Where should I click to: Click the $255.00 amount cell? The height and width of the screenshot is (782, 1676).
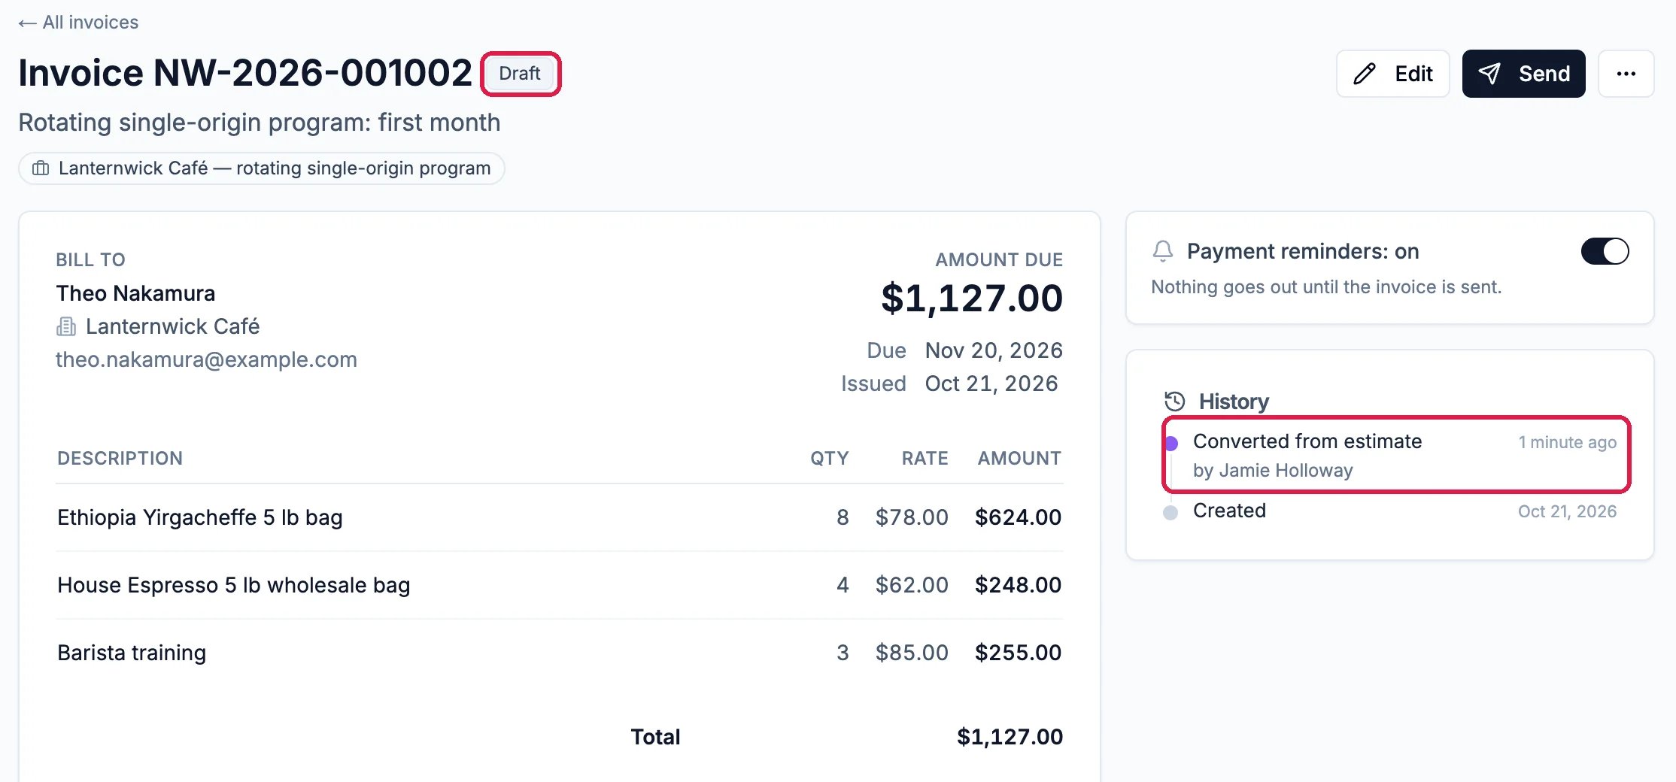click(1018, 653)
